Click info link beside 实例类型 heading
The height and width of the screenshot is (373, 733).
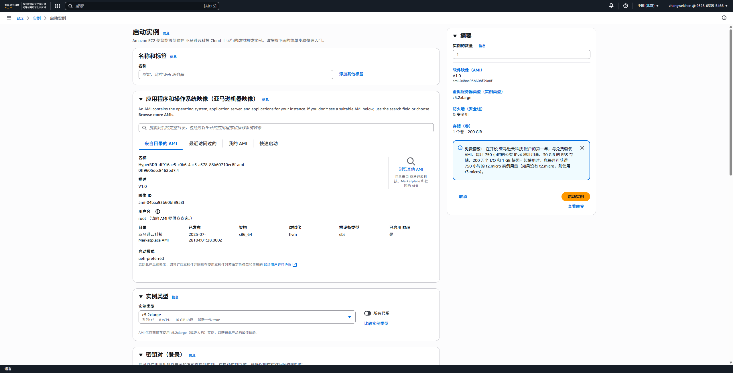point(175,297)
